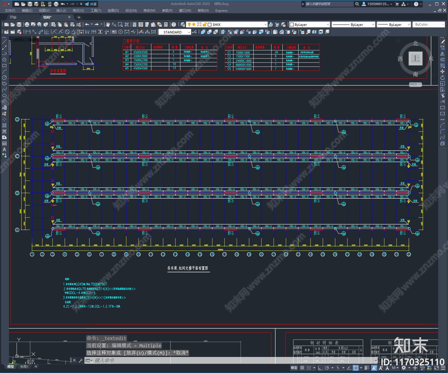Select the Rectangle draw tool
The image size is (448, 373).
click(4, 66)
